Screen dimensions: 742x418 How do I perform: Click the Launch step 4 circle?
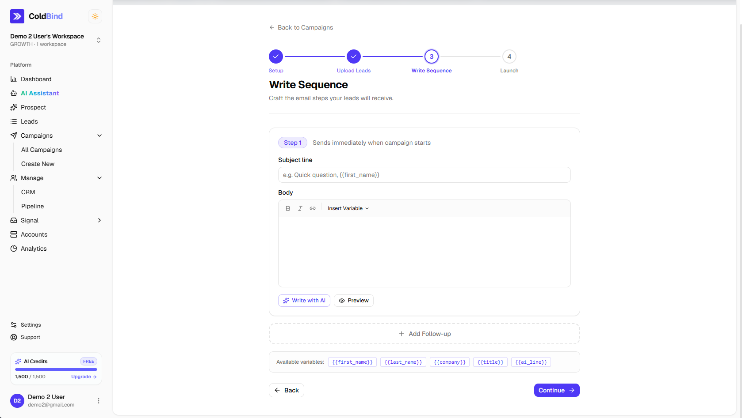(x=509, y=56)
